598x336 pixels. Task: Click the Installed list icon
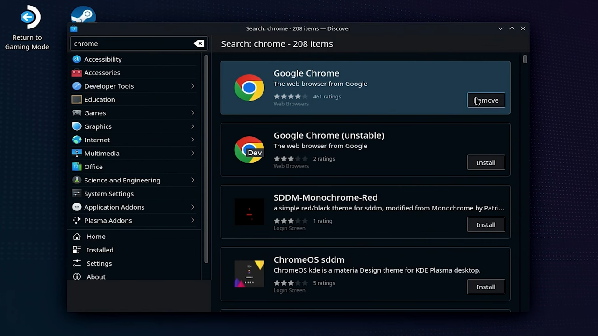point(77,250)
